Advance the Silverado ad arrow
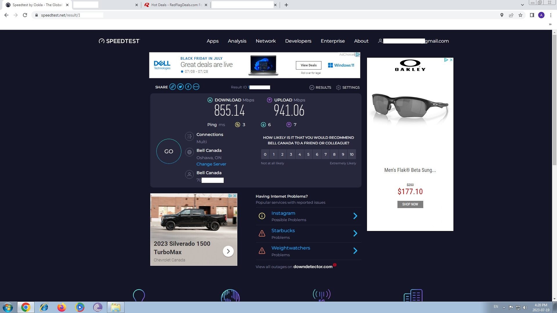 228,251
